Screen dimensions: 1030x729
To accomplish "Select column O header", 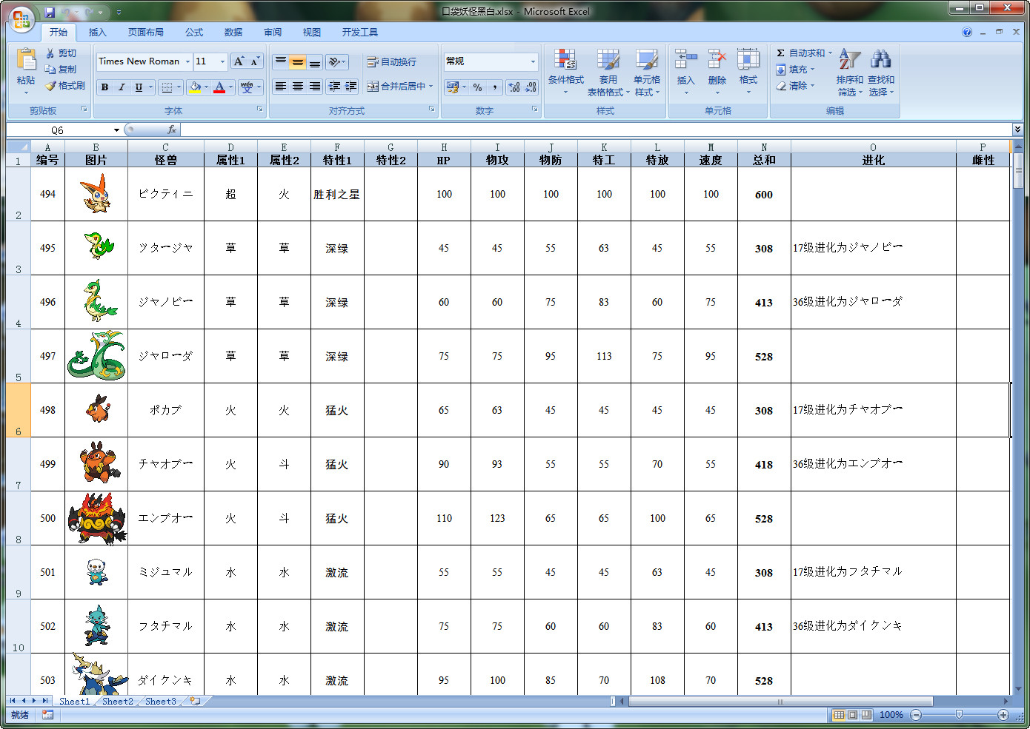I will (873, 147).
